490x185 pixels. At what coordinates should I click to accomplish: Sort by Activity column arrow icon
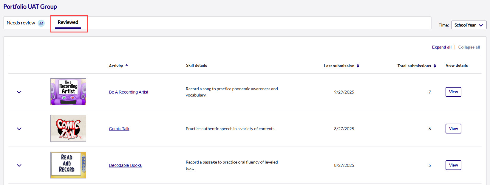click(x=127, y=65)
